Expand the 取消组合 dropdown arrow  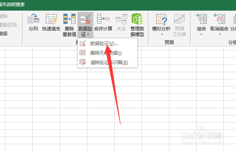(220, 34)
